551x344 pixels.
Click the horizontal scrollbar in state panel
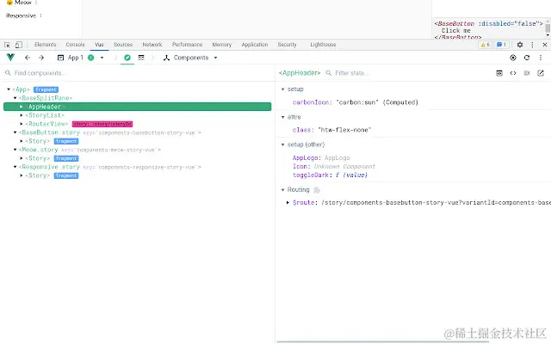(383, 342)
